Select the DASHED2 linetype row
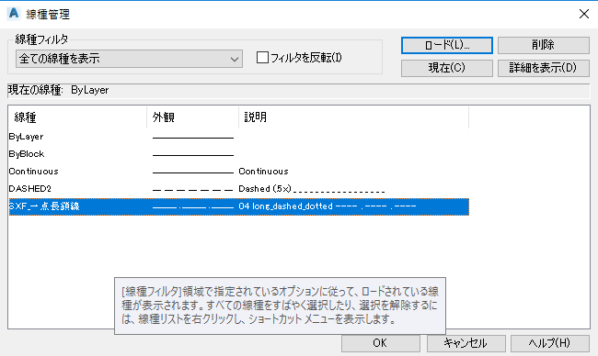Screen dimensions: 598x356 tap(239, 189)
